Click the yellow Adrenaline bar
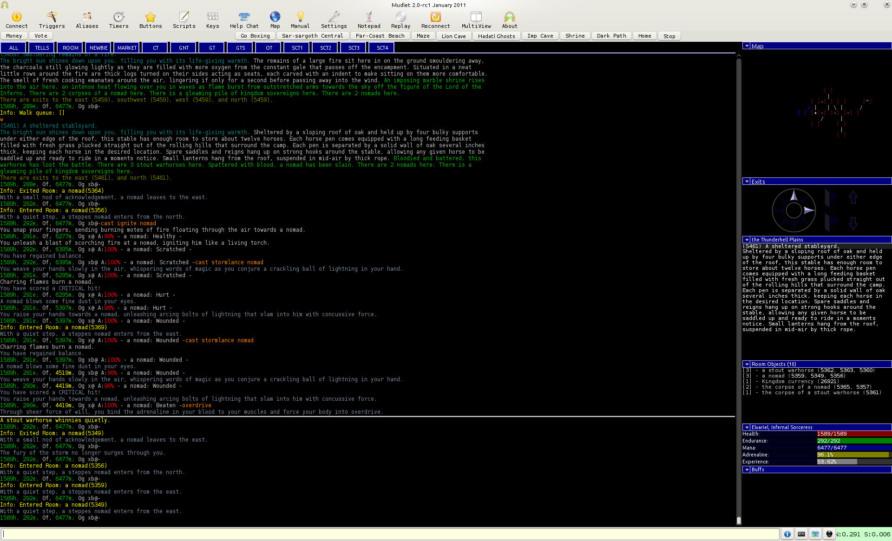Image resolution: width=892 pixels, height=541 pixels. tap(854, 455)
